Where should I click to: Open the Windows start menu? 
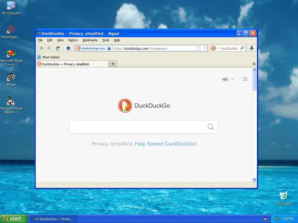click(x=14, y=219)
